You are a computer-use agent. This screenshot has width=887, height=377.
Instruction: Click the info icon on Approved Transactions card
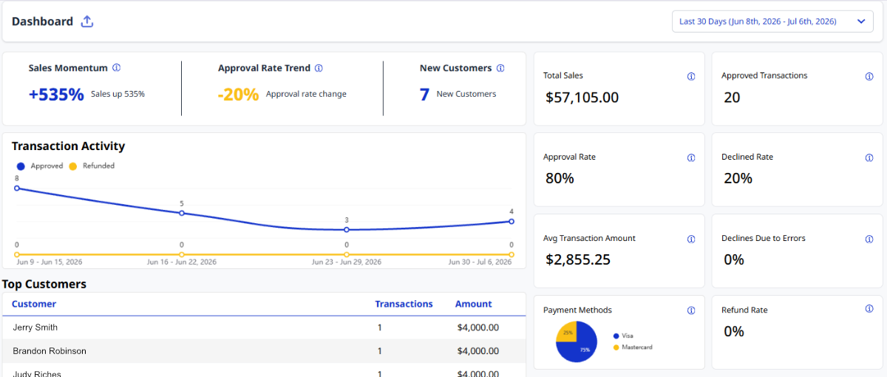(869, 76)
